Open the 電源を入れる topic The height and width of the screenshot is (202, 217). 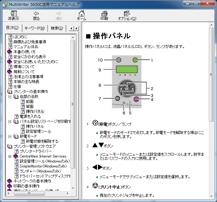[30, 117]
